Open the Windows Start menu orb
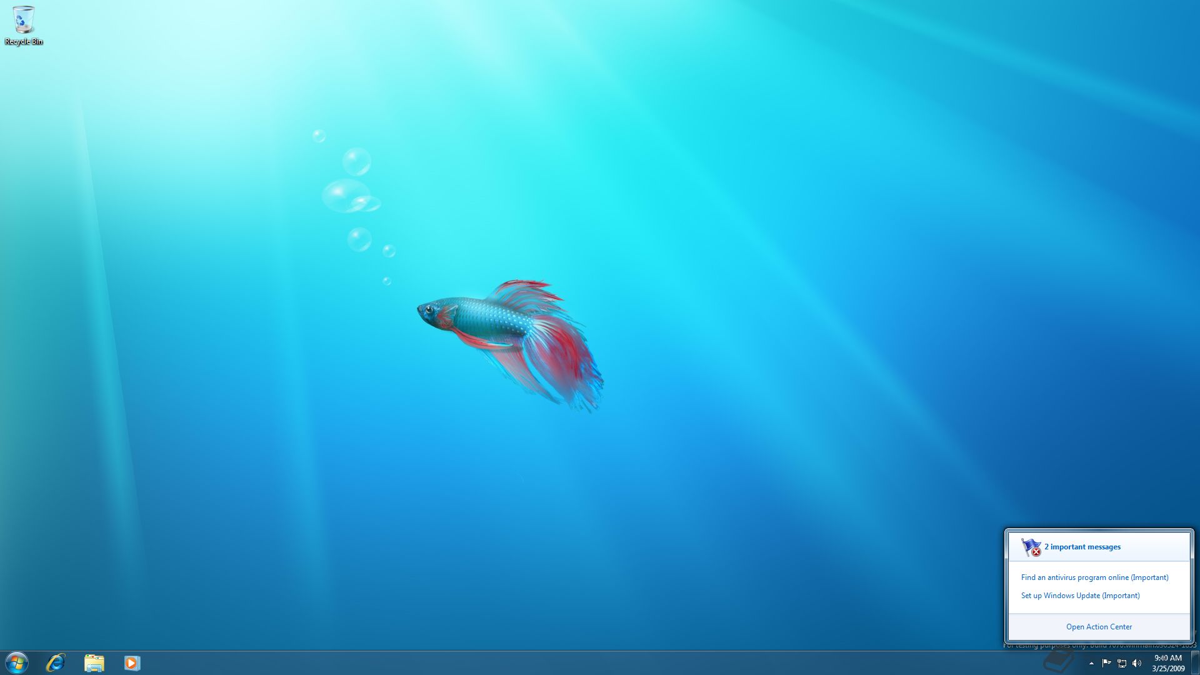1200x675 pixels. (17, 662)
